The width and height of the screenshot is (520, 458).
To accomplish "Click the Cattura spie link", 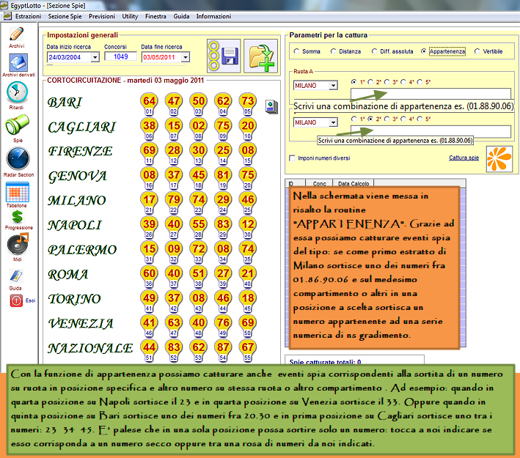I will pyautogui.click(x=464, y=158).
